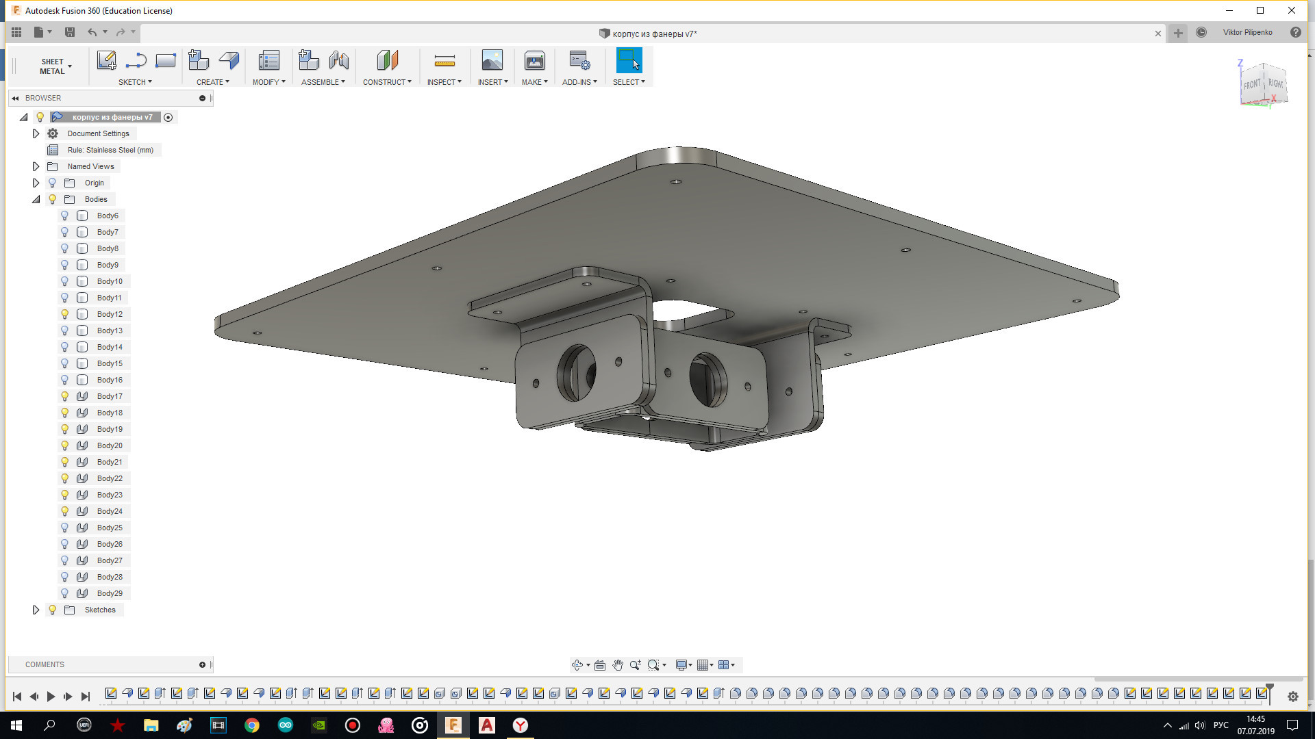Collapse the Bodies folder
The image size is (1315, 739).
pyautogui.click(x=36, y=199)
